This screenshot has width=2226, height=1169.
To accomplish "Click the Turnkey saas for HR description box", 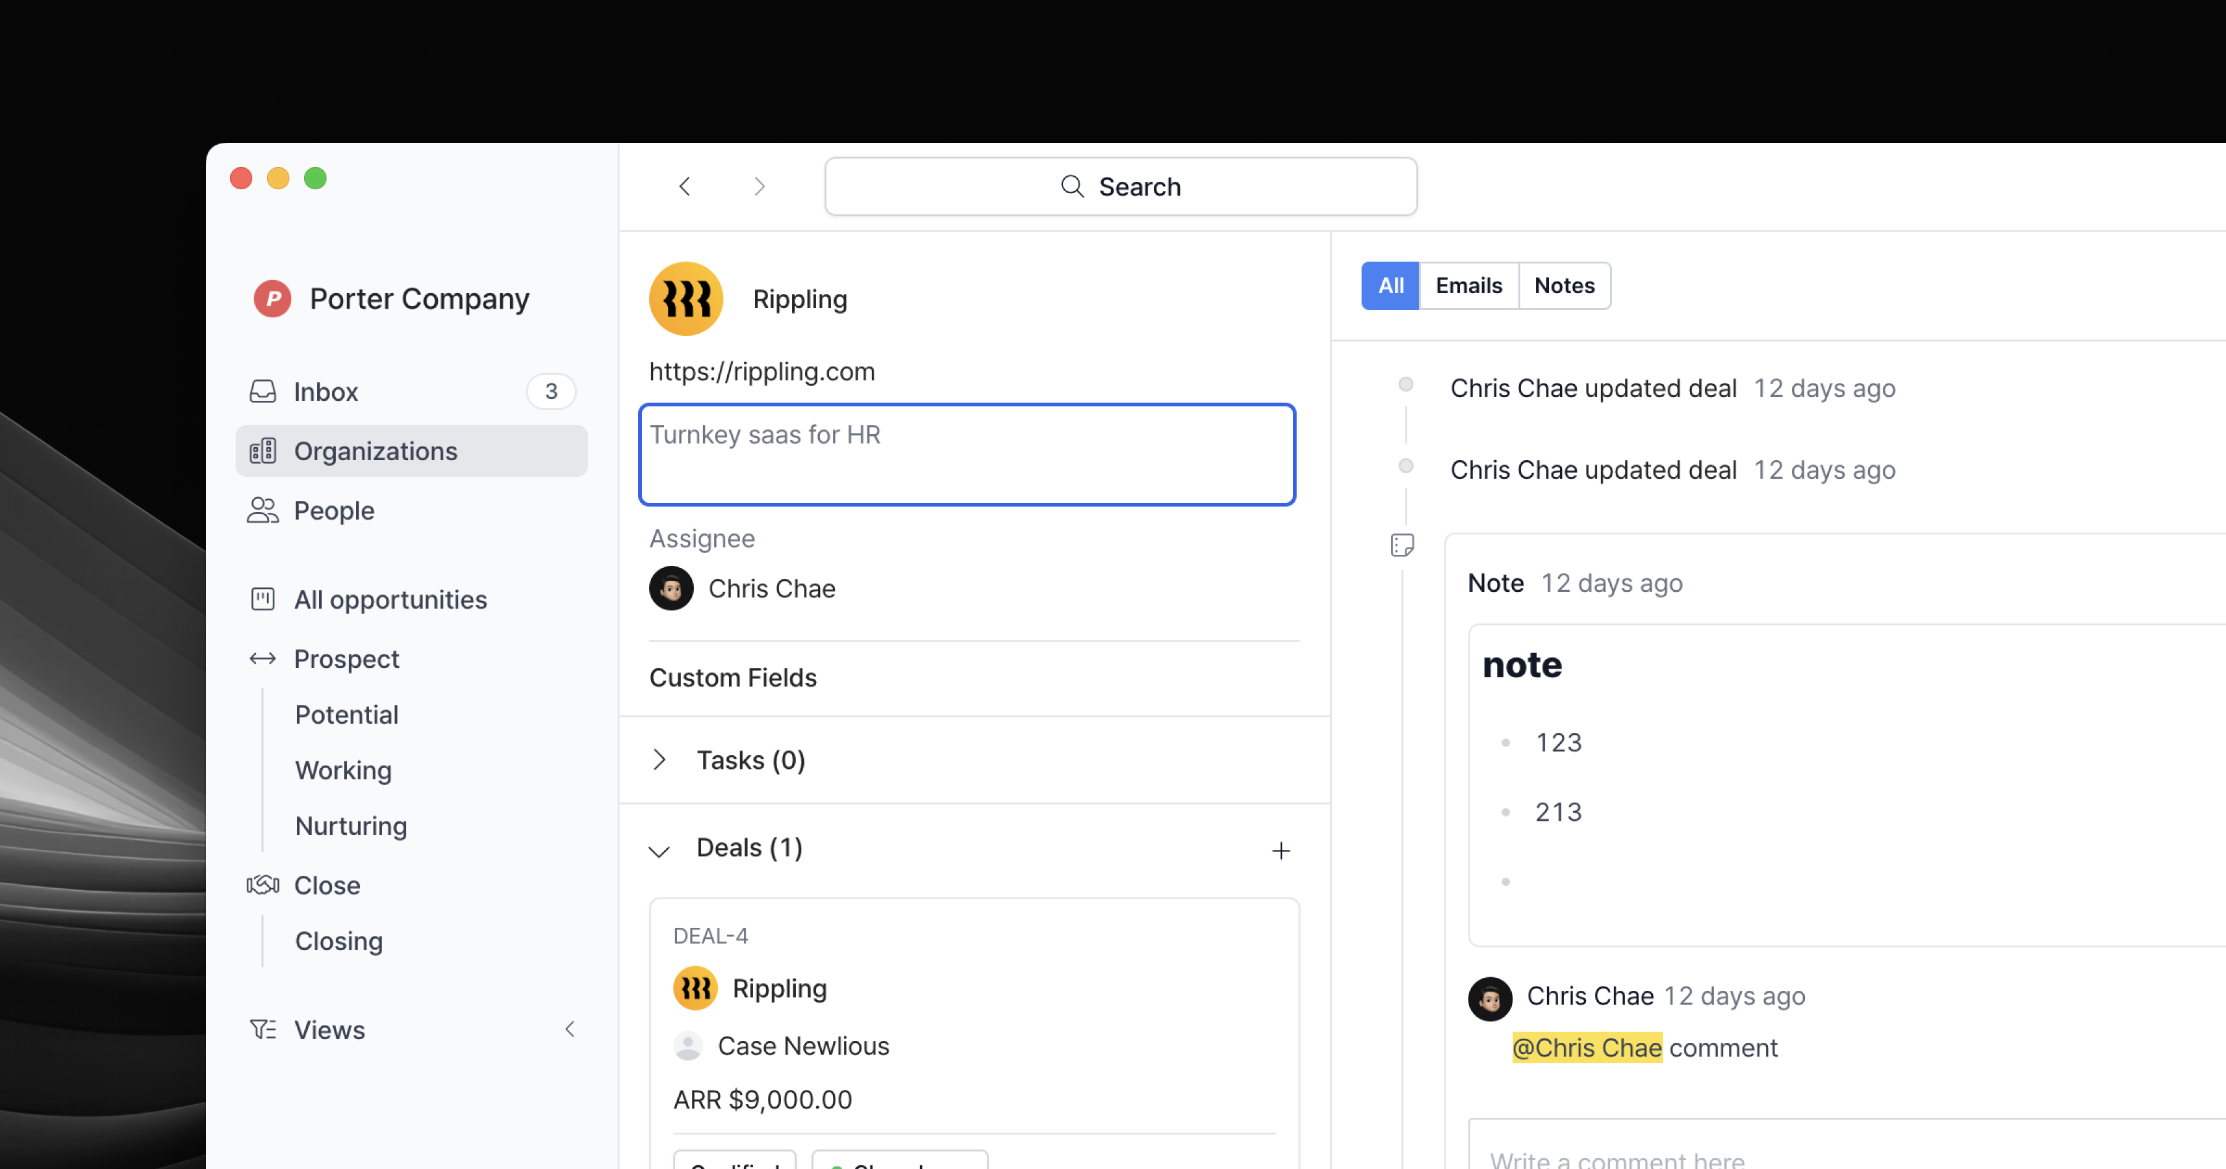I will pyautogui.click(x=966, y=455).
